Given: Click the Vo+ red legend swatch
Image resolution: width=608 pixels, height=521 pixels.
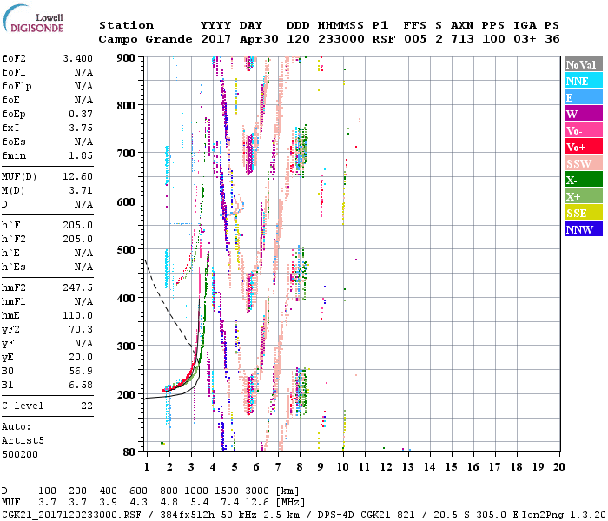Looking at the screenshot, I should [582, 147].
